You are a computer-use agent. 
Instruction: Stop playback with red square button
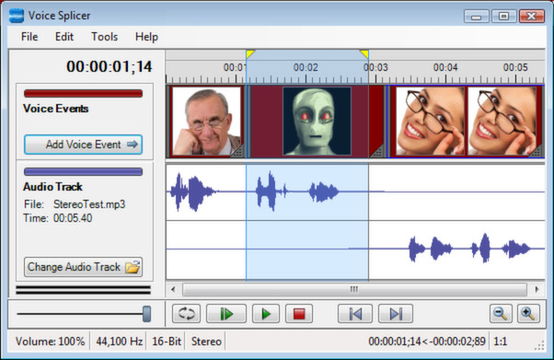(299, 313)
